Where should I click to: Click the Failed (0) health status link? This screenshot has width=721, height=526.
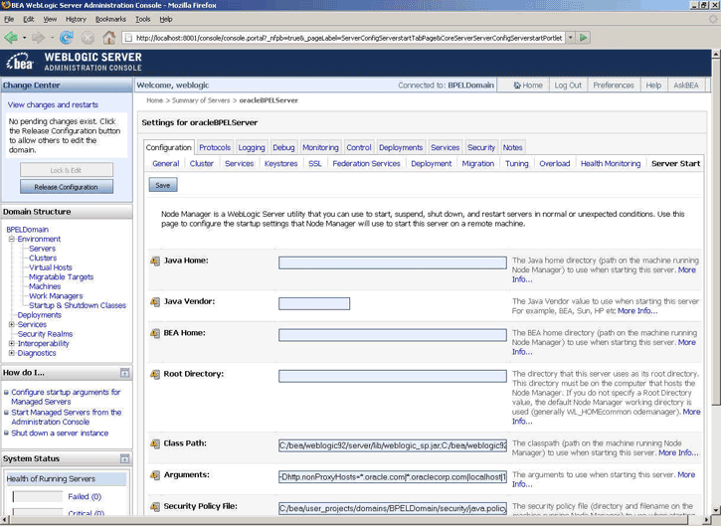[85, 496]
